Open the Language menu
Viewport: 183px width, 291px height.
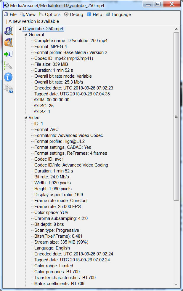pyautogui.click(x=118, y=15)
